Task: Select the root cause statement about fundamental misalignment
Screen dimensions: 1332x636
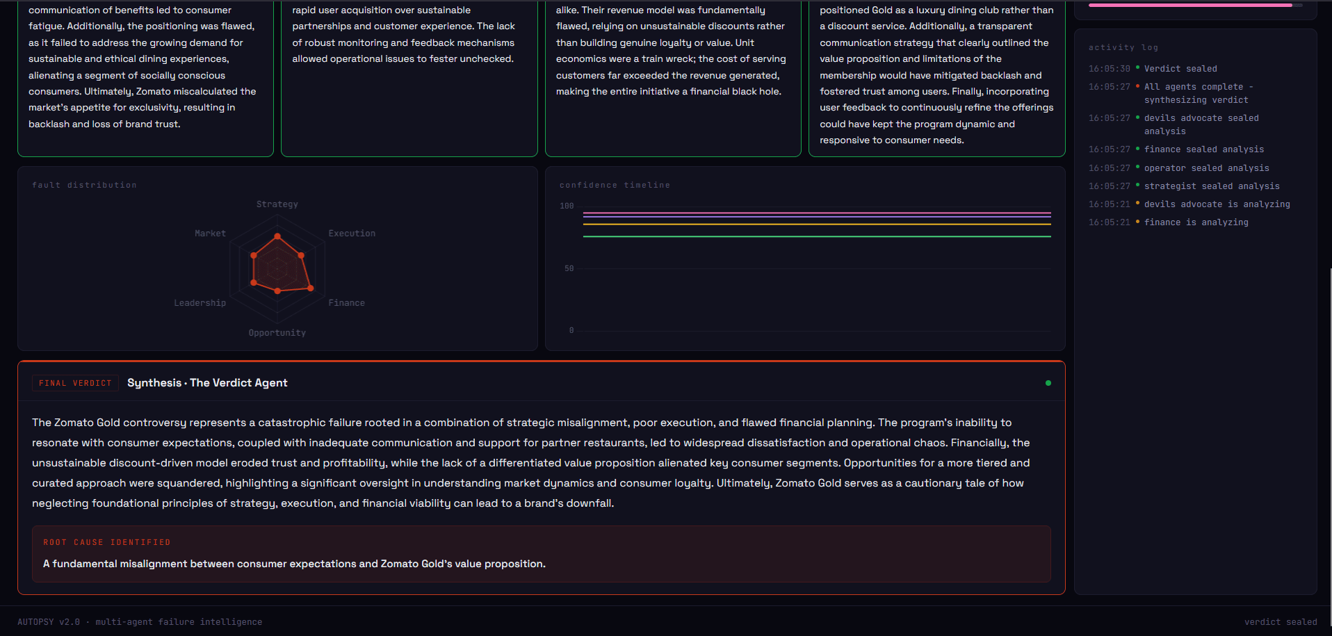Action: [x=294, y=564]
